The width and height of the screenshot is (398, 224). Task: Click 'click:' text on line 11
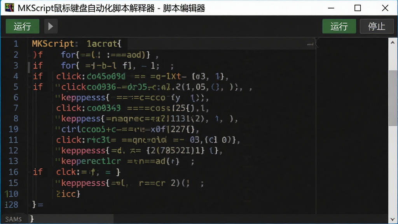(x=71, y=140)
